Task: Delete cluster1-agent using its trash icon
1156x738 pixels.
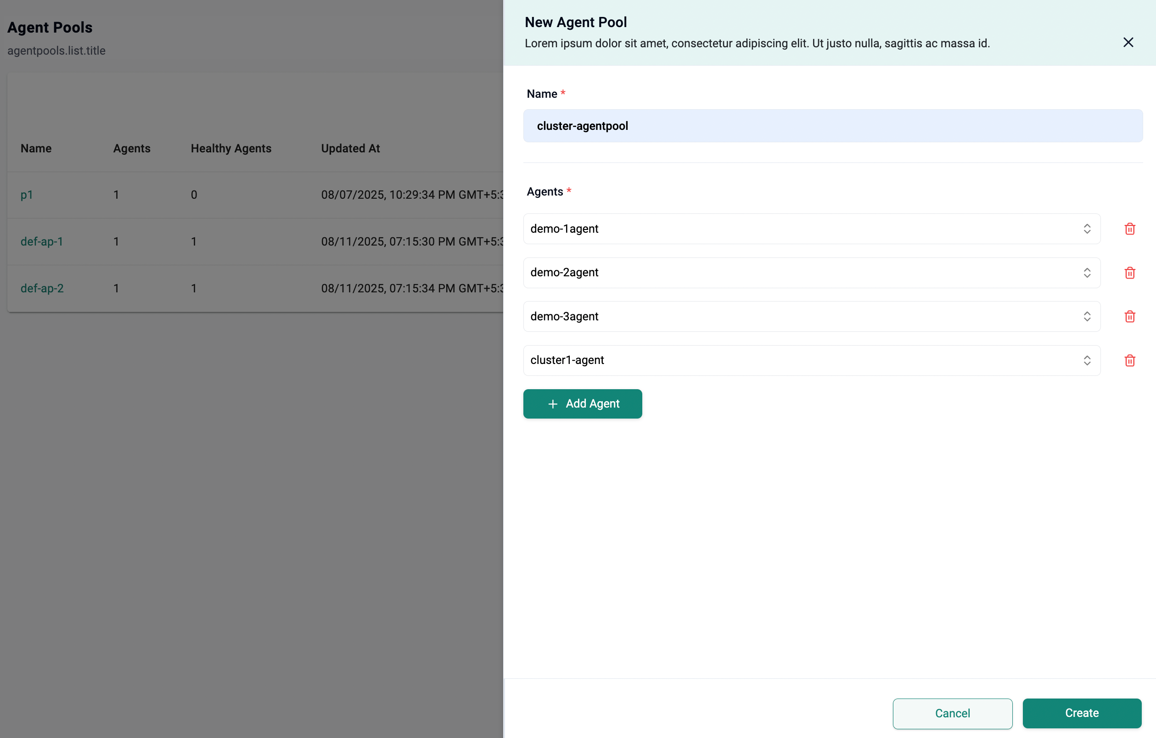Action: click(x=1129, y=360)
